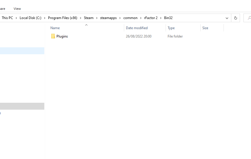This screenshot has height=159, width=251.
Task: Navigate to rFactor 2 breadcrumb
Action: pyautogui.click(x=151, y=18)
